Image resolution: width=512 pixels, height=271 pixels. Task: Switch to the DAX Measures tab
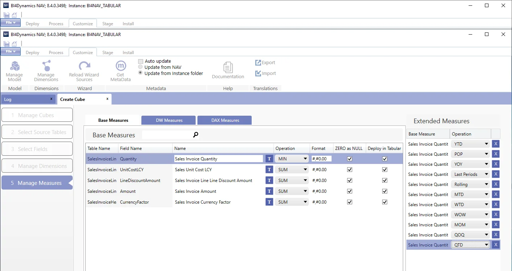(225, 120)
